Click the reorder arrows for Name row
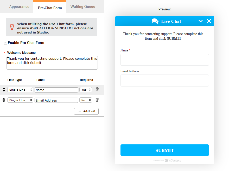Viewport: 229px width, 174px height. click(4, 90)
